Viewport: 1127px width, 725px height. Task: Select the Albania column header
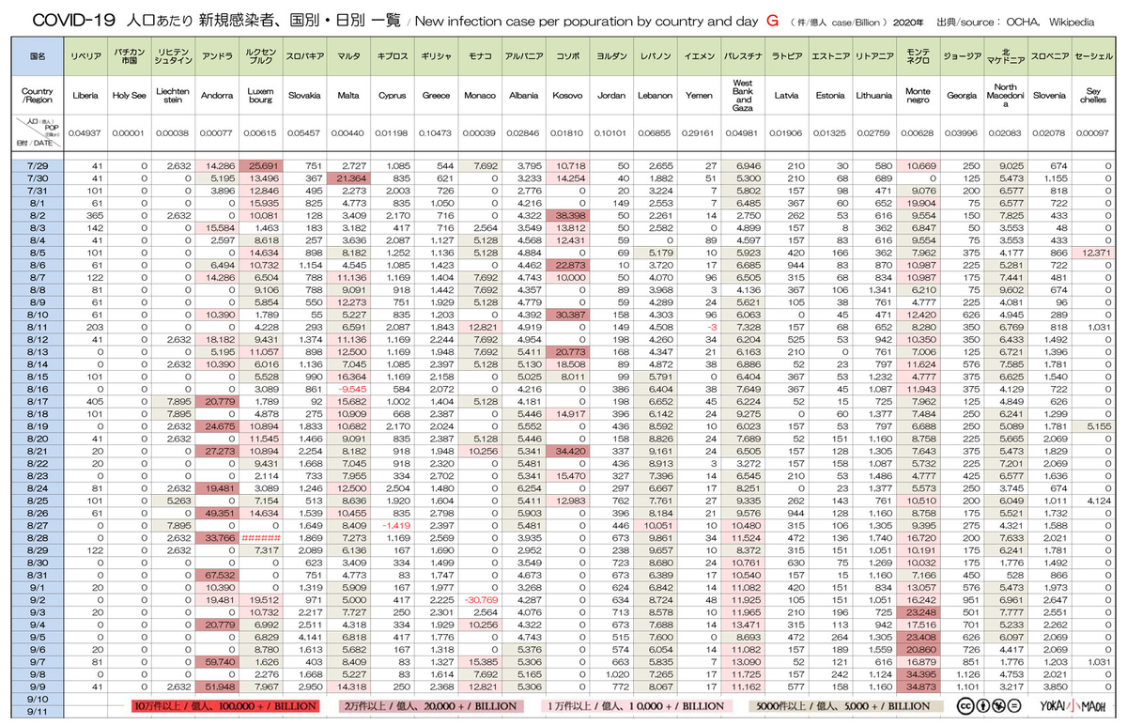tap(524, 94)
